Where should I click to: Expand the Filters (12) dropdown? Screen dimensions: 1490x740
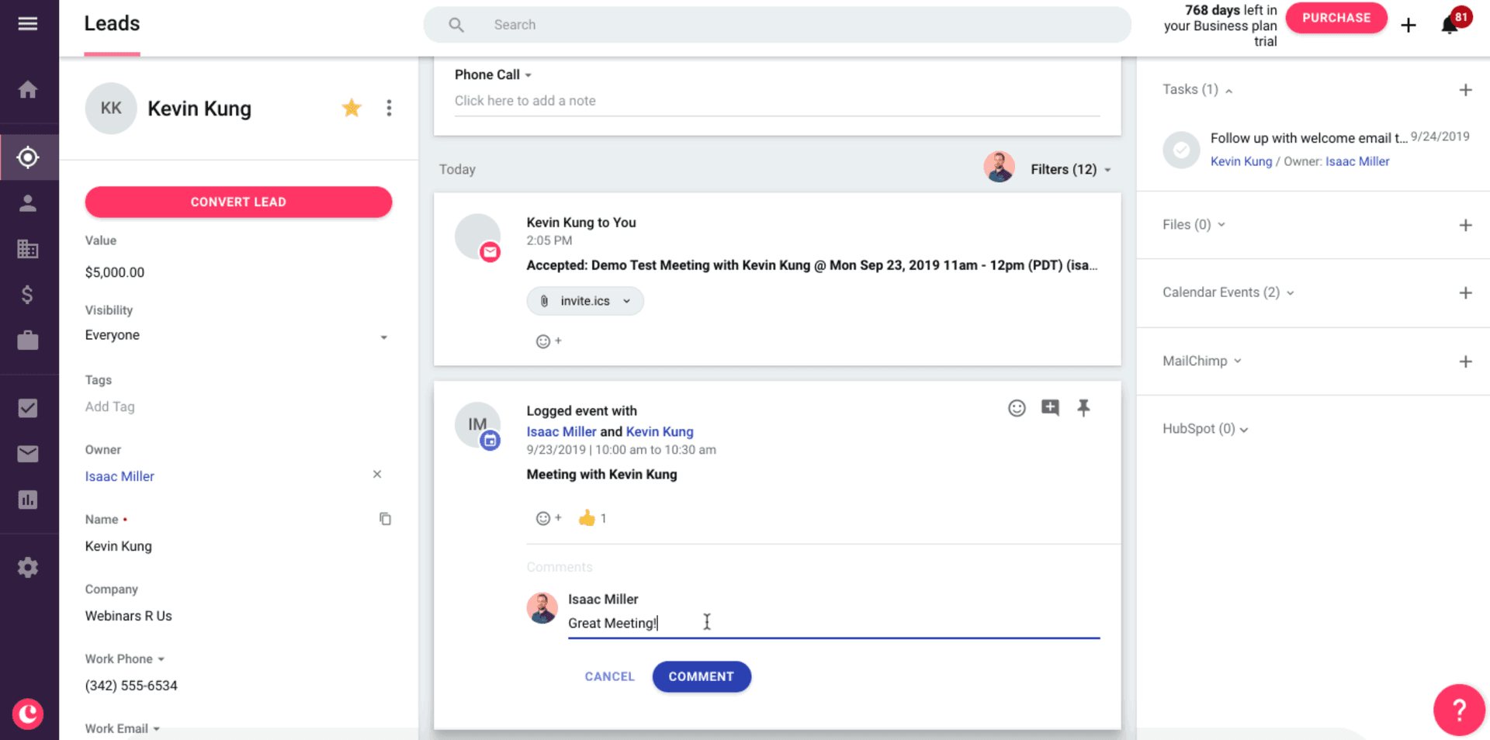pyautogui.click(x=1070, y=169)
